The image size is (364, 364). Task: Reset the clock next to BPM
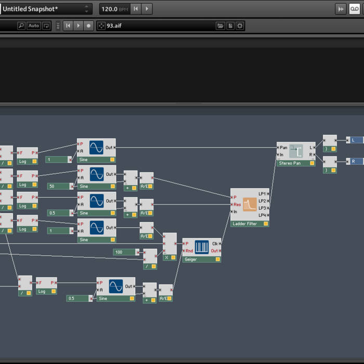[x=135, y=9]
